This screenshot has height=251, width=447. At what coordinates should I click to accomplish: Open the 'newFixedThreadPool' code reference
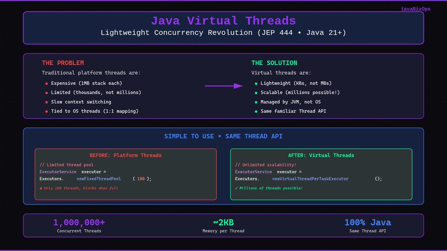coord(99,178)
